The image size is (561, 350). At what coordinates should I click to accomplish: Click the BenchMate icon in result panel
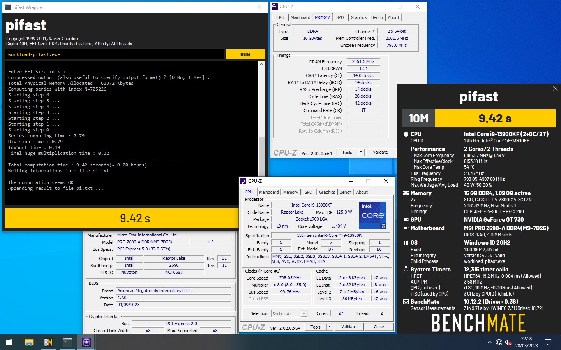406,302
